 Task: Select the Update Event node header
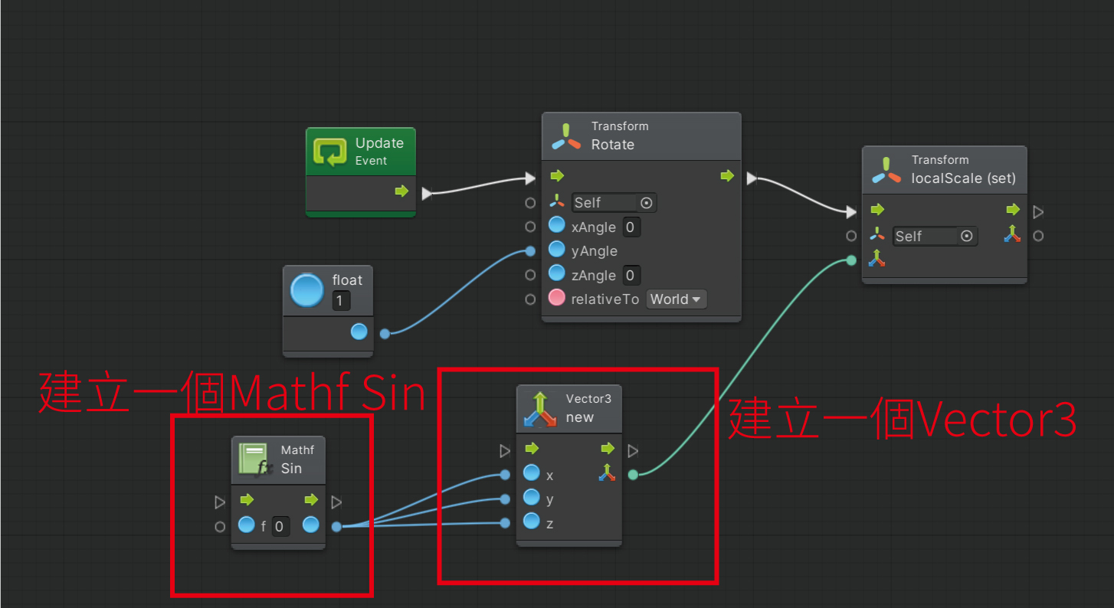pos(378,151)
